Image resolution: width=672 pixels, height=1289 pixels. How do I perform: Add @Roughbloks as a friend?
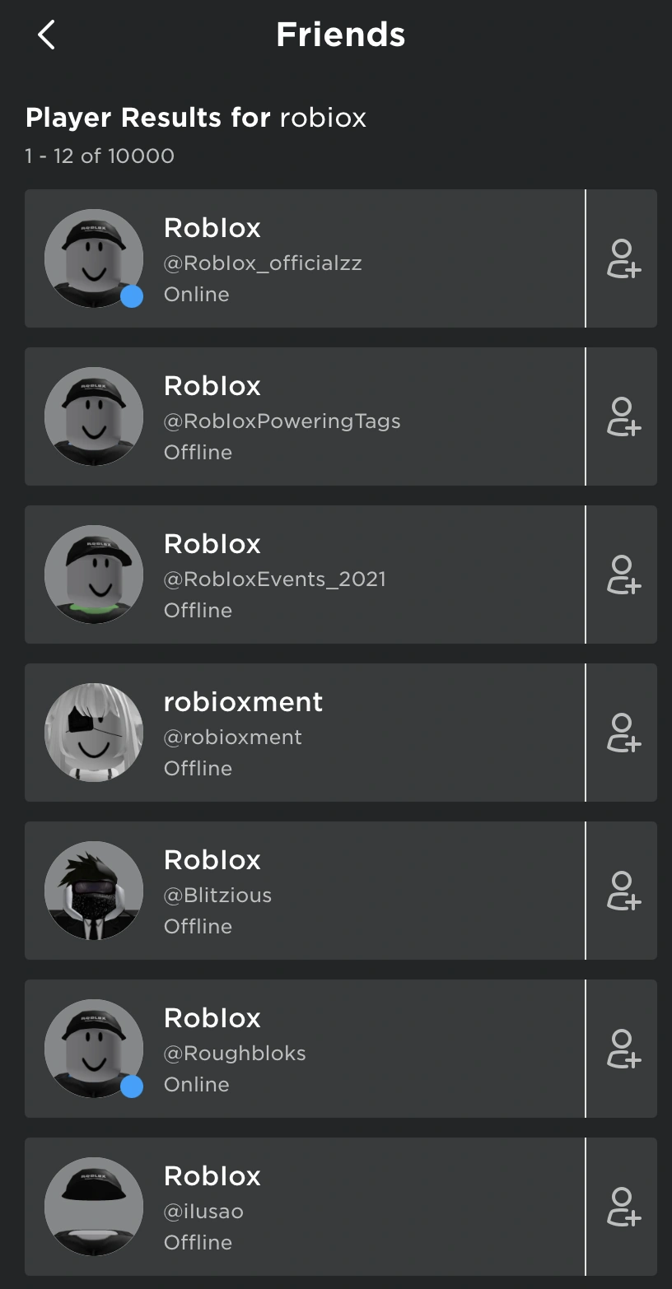pos(623,1049)
